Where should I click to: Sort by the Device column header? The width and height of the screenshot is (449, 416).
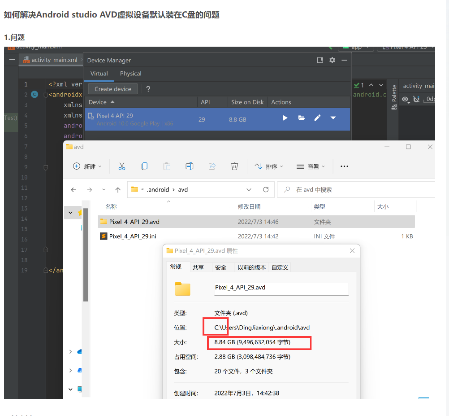pyautogui.click(x=102, y=102)
